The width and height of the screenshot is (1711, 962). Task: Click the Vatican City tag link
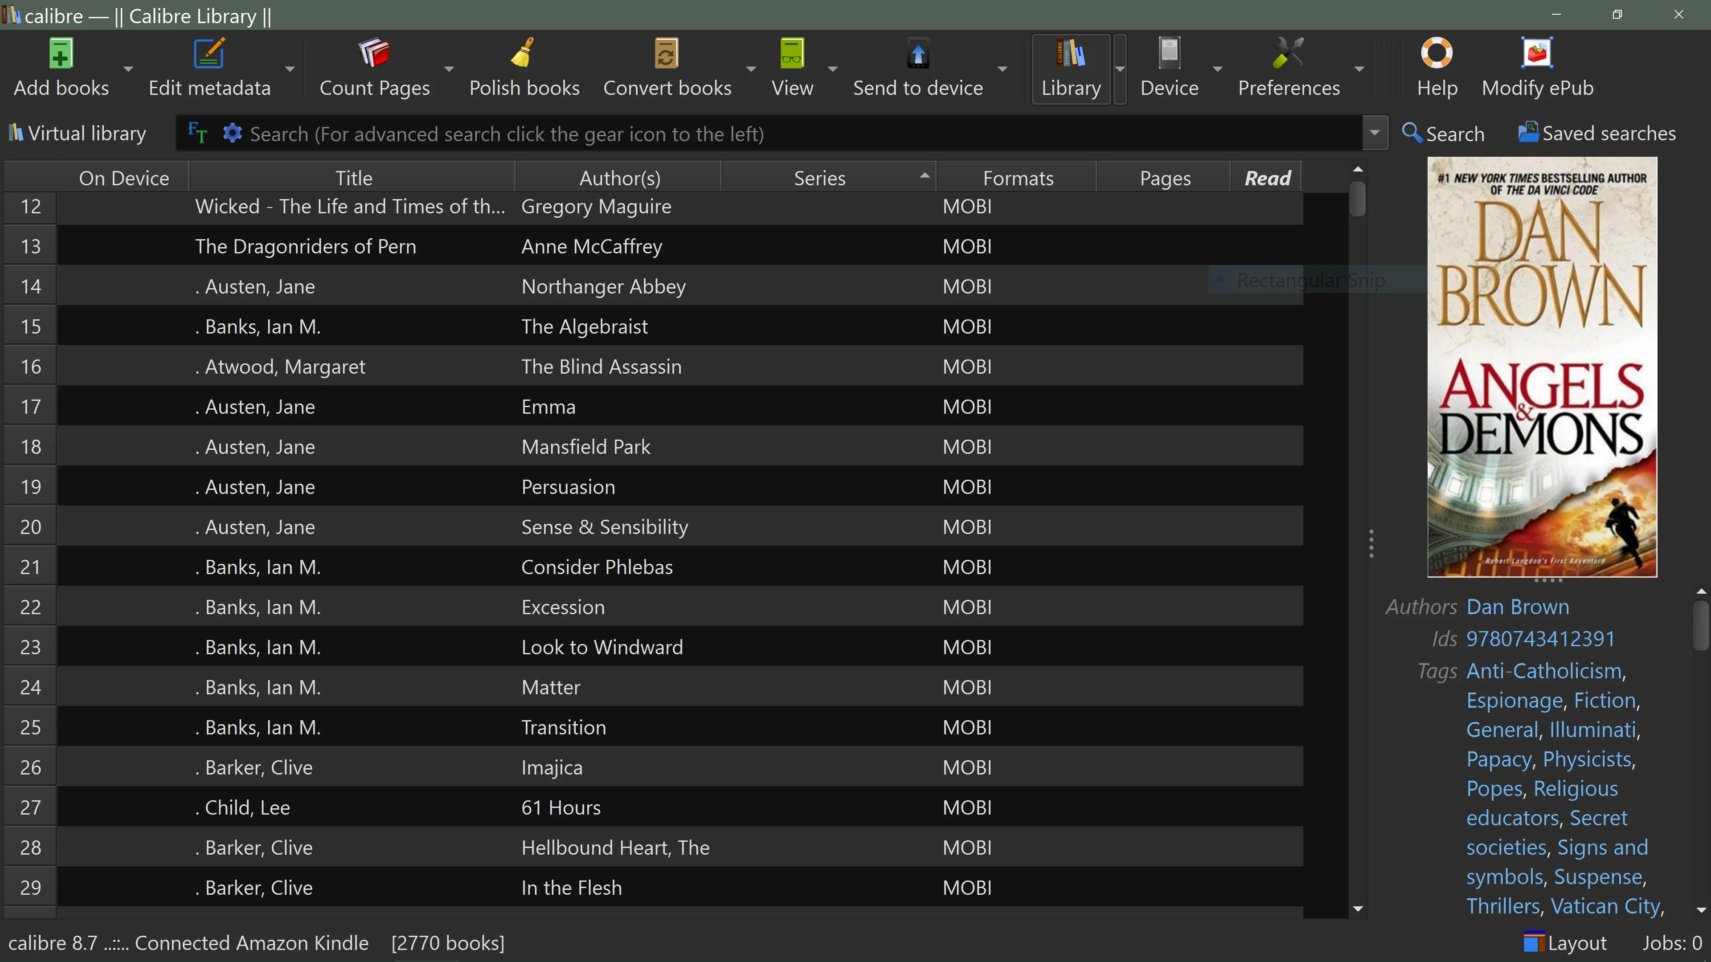[x=1605, y=906]
